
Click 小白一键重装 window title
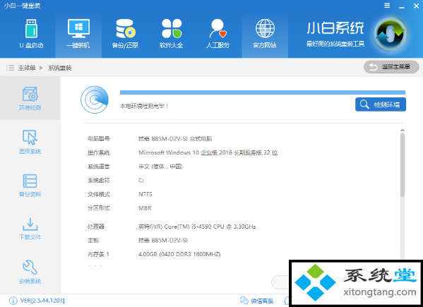(22, 6)
